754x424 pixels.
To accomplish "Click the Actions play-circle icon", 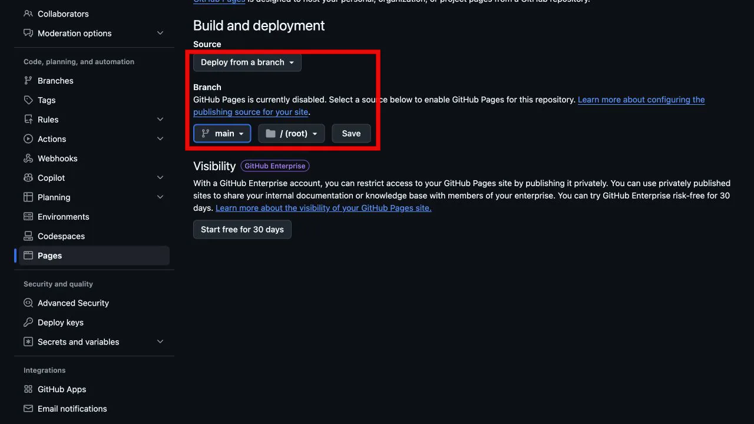I will tap(28, 139).
